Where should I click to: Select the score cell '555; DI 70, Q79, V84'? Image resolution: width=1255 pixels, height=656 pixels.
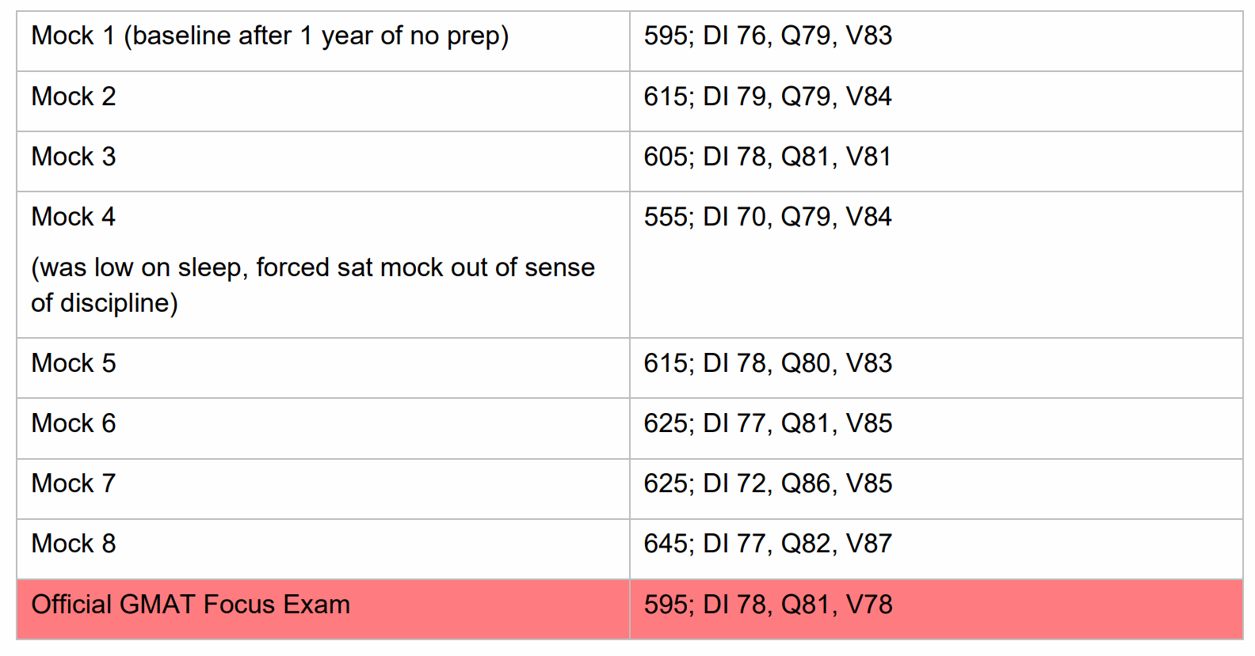(767, 217)
